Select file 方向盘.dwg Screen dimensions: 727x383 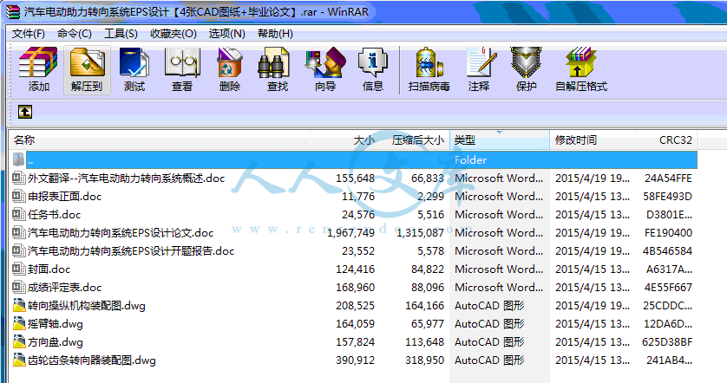click(x=56, y=341)
